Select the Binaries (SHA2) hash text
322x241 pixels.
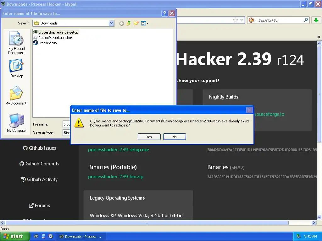262,177
